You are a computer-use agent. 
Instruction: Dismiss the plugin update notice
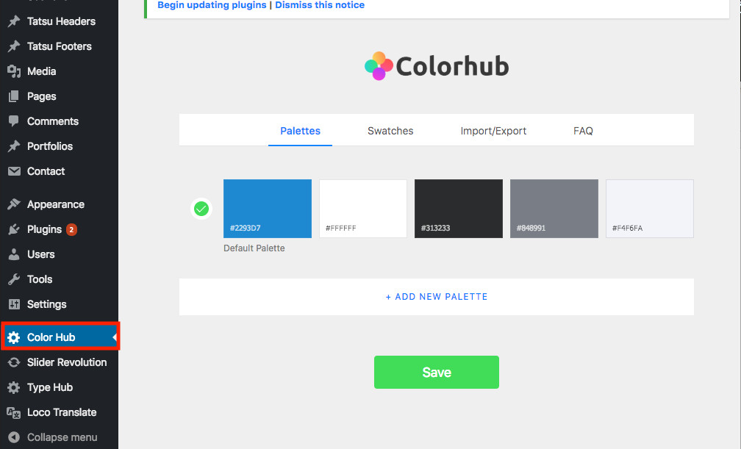coord(319,5)
